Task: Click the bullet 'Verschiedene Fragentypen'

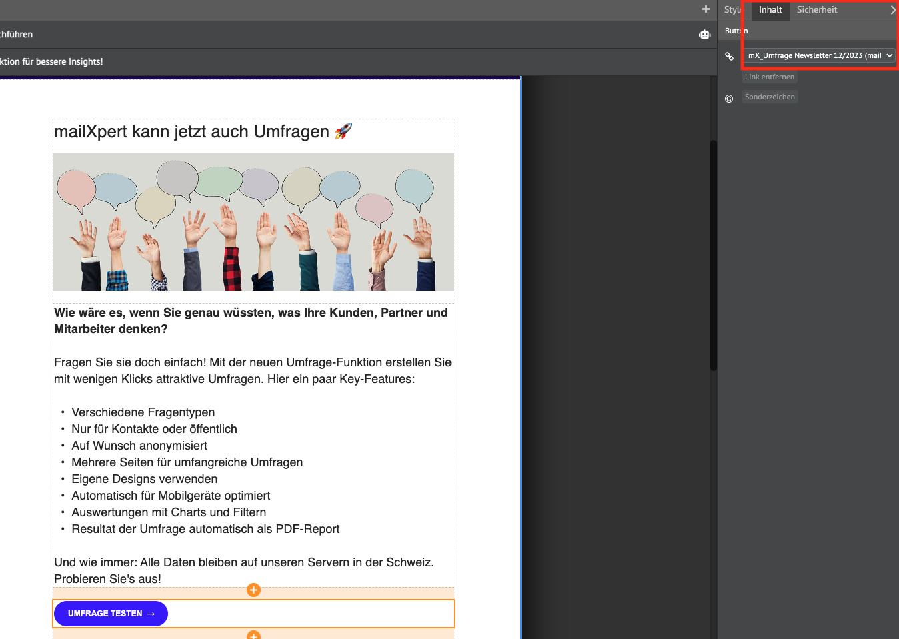Action: click(x=143, y=412)
